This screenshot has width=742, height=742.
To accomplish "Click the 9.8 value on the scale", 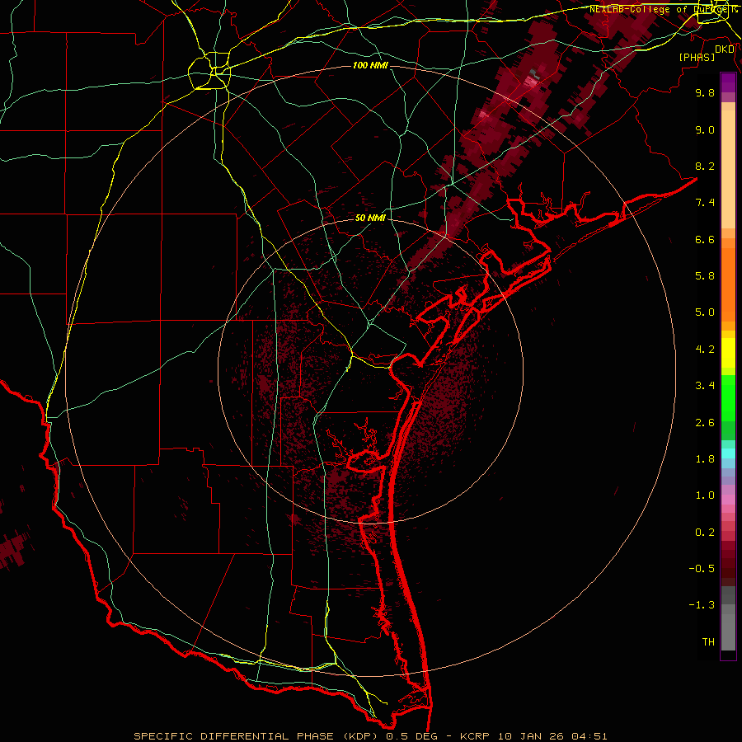I will coord(705,92).
